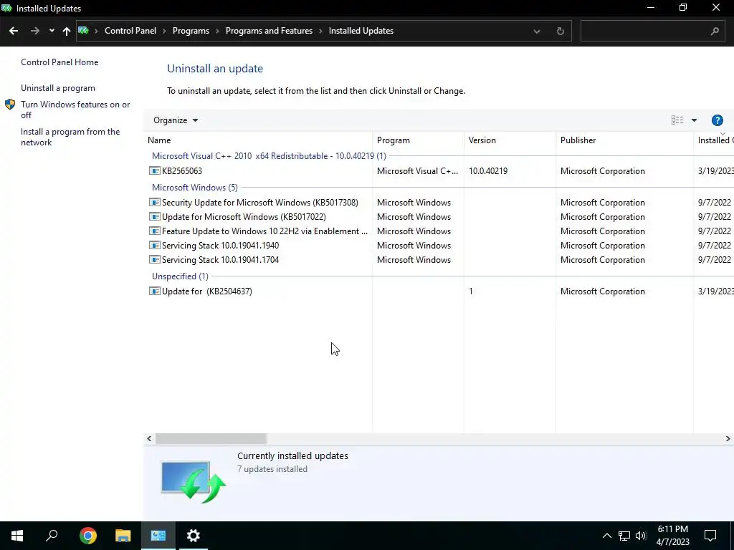Open Control Panel Home link
Image resolution: width=734 pixels, height=550 pixels.
pos(59,62)
